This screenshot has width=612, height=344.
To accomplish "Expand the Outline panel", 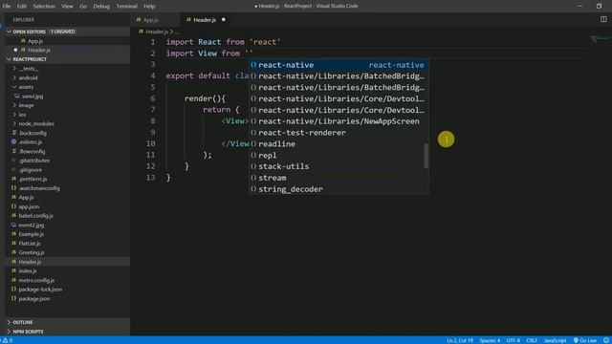I will [9, 322].
